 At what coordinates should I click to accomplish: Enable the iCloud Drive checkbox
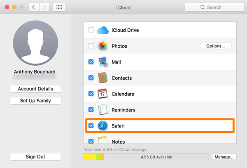pyautogui.click(x=91, y=30)
